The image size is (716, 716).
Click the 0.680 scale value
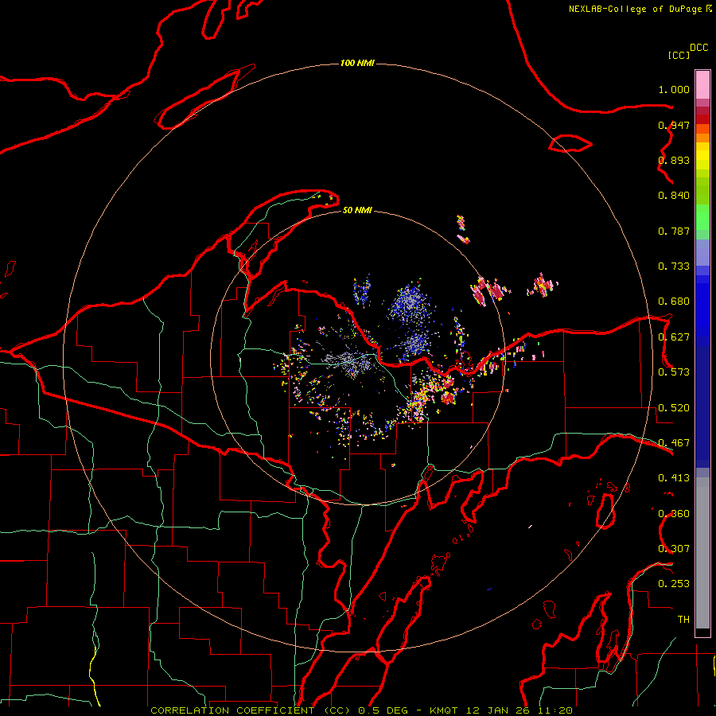674,302
